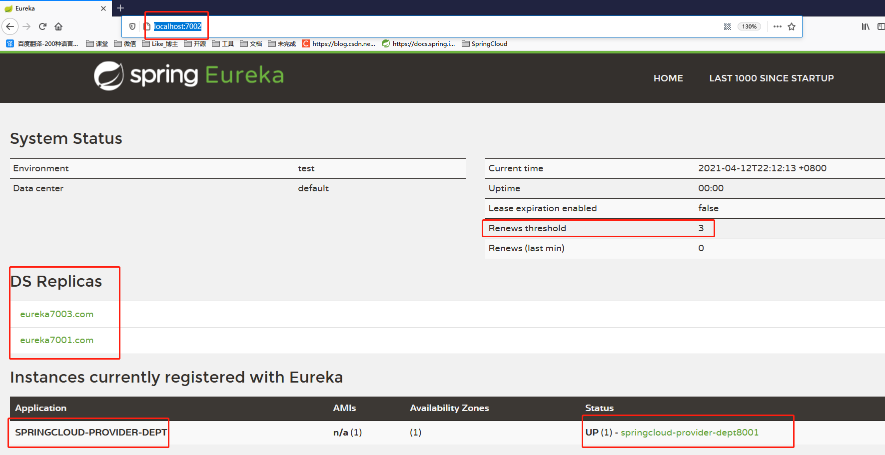The height and width of the screenshot is (455, 885).
Task: Open the 工具 bookmark folder
Action: coord(223,44)
